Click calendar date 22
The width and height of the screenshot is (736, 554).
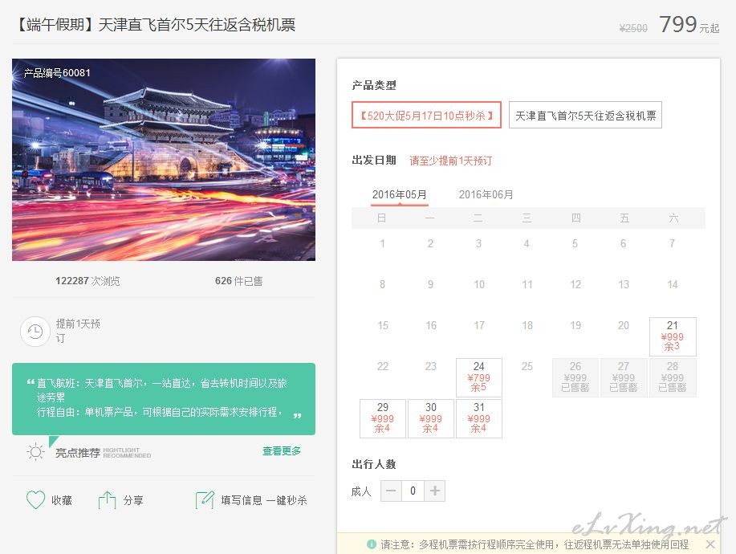click(x=383, y=366)
